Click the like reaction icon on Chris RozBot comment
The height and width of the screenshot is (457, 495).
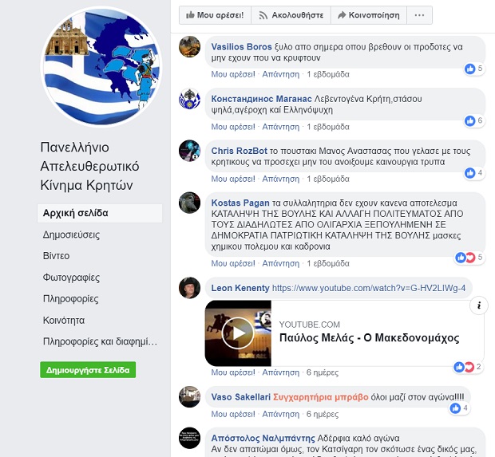pyautogui.click(x=469, y=173)
